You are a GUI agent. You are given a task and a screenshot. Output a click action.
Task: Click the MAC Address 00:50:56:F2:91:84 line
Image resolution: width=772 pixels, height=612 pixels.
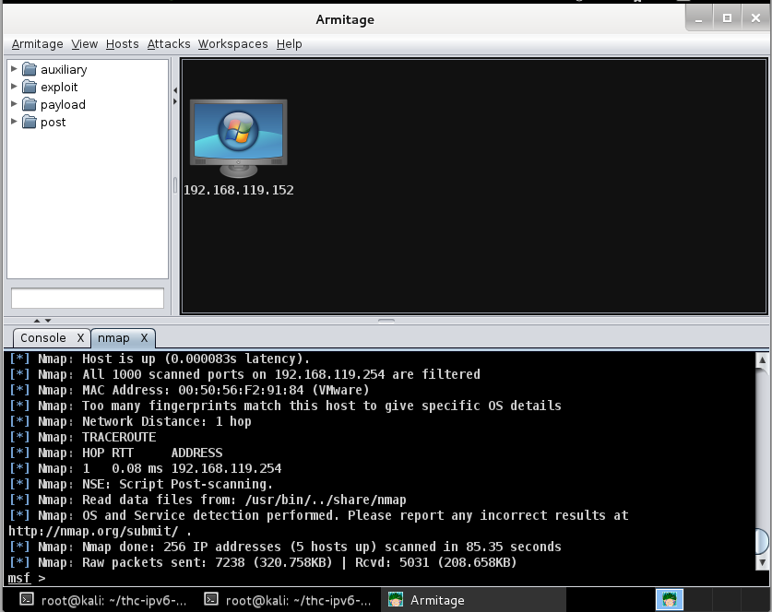pos(189,390)
